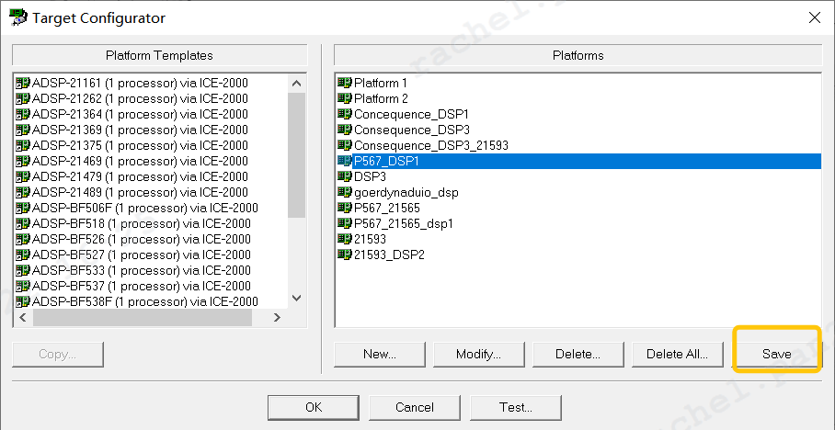Click the ADSP-21469 template icon

click(x=23, y=161)
